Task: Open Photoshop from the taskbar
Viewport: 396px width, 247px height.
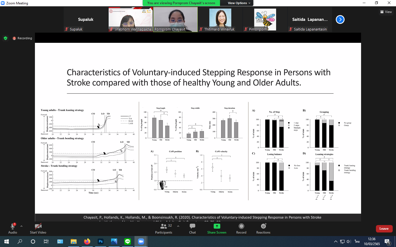Action: click(101, 242)
